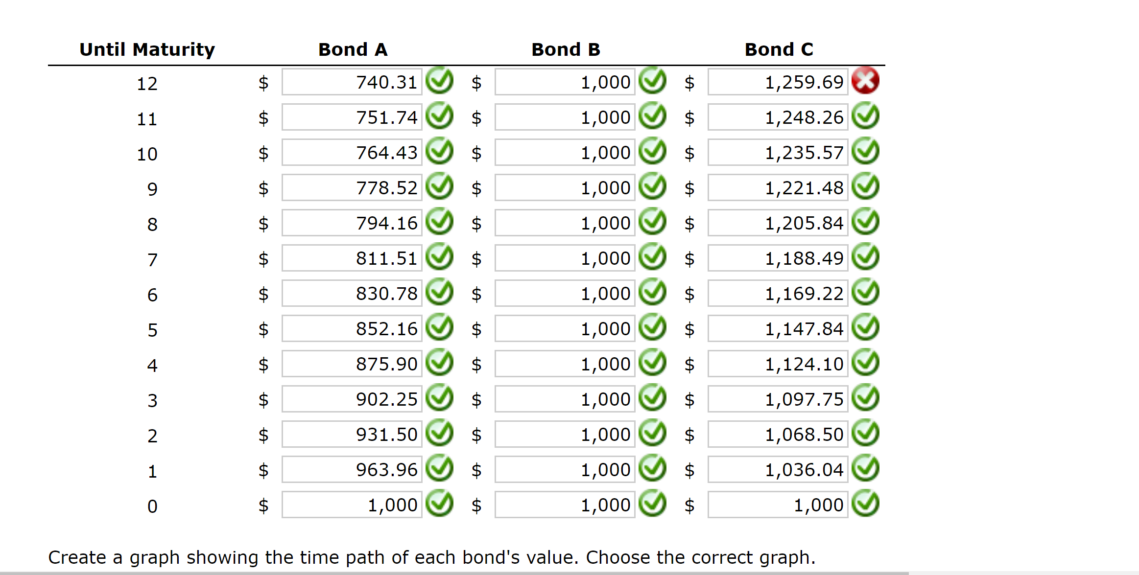Click the Bond B input showing 1,000 at maturity 6
The height and width of the screenshot is (575, 1139).
pos(564,293)
